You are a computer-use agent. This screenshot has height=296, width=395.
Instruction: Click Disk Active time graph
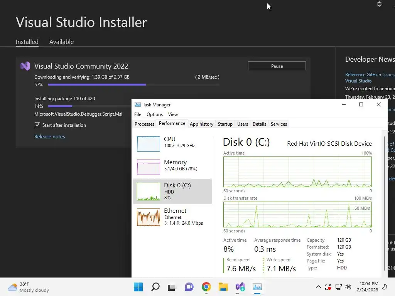pyautogui.click(x=297, y=172)
